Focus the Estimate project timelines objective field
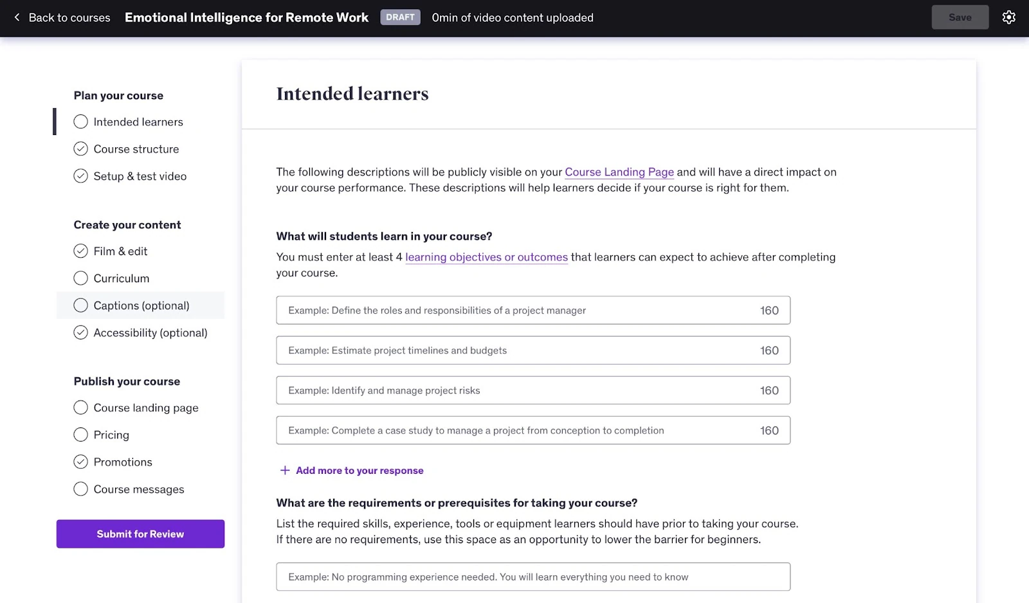Screen dimensions: 1029x603 point(533,350)
